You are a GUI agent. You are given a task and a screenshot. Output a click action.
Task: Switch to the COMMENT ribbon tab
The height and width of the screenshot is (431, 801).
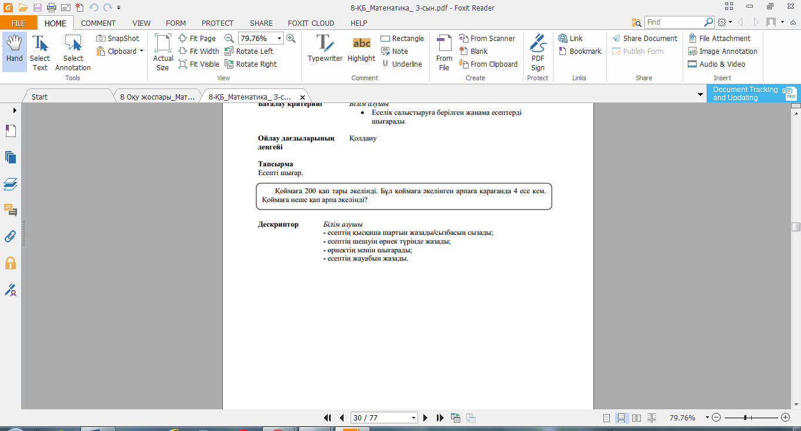(99, 23)
